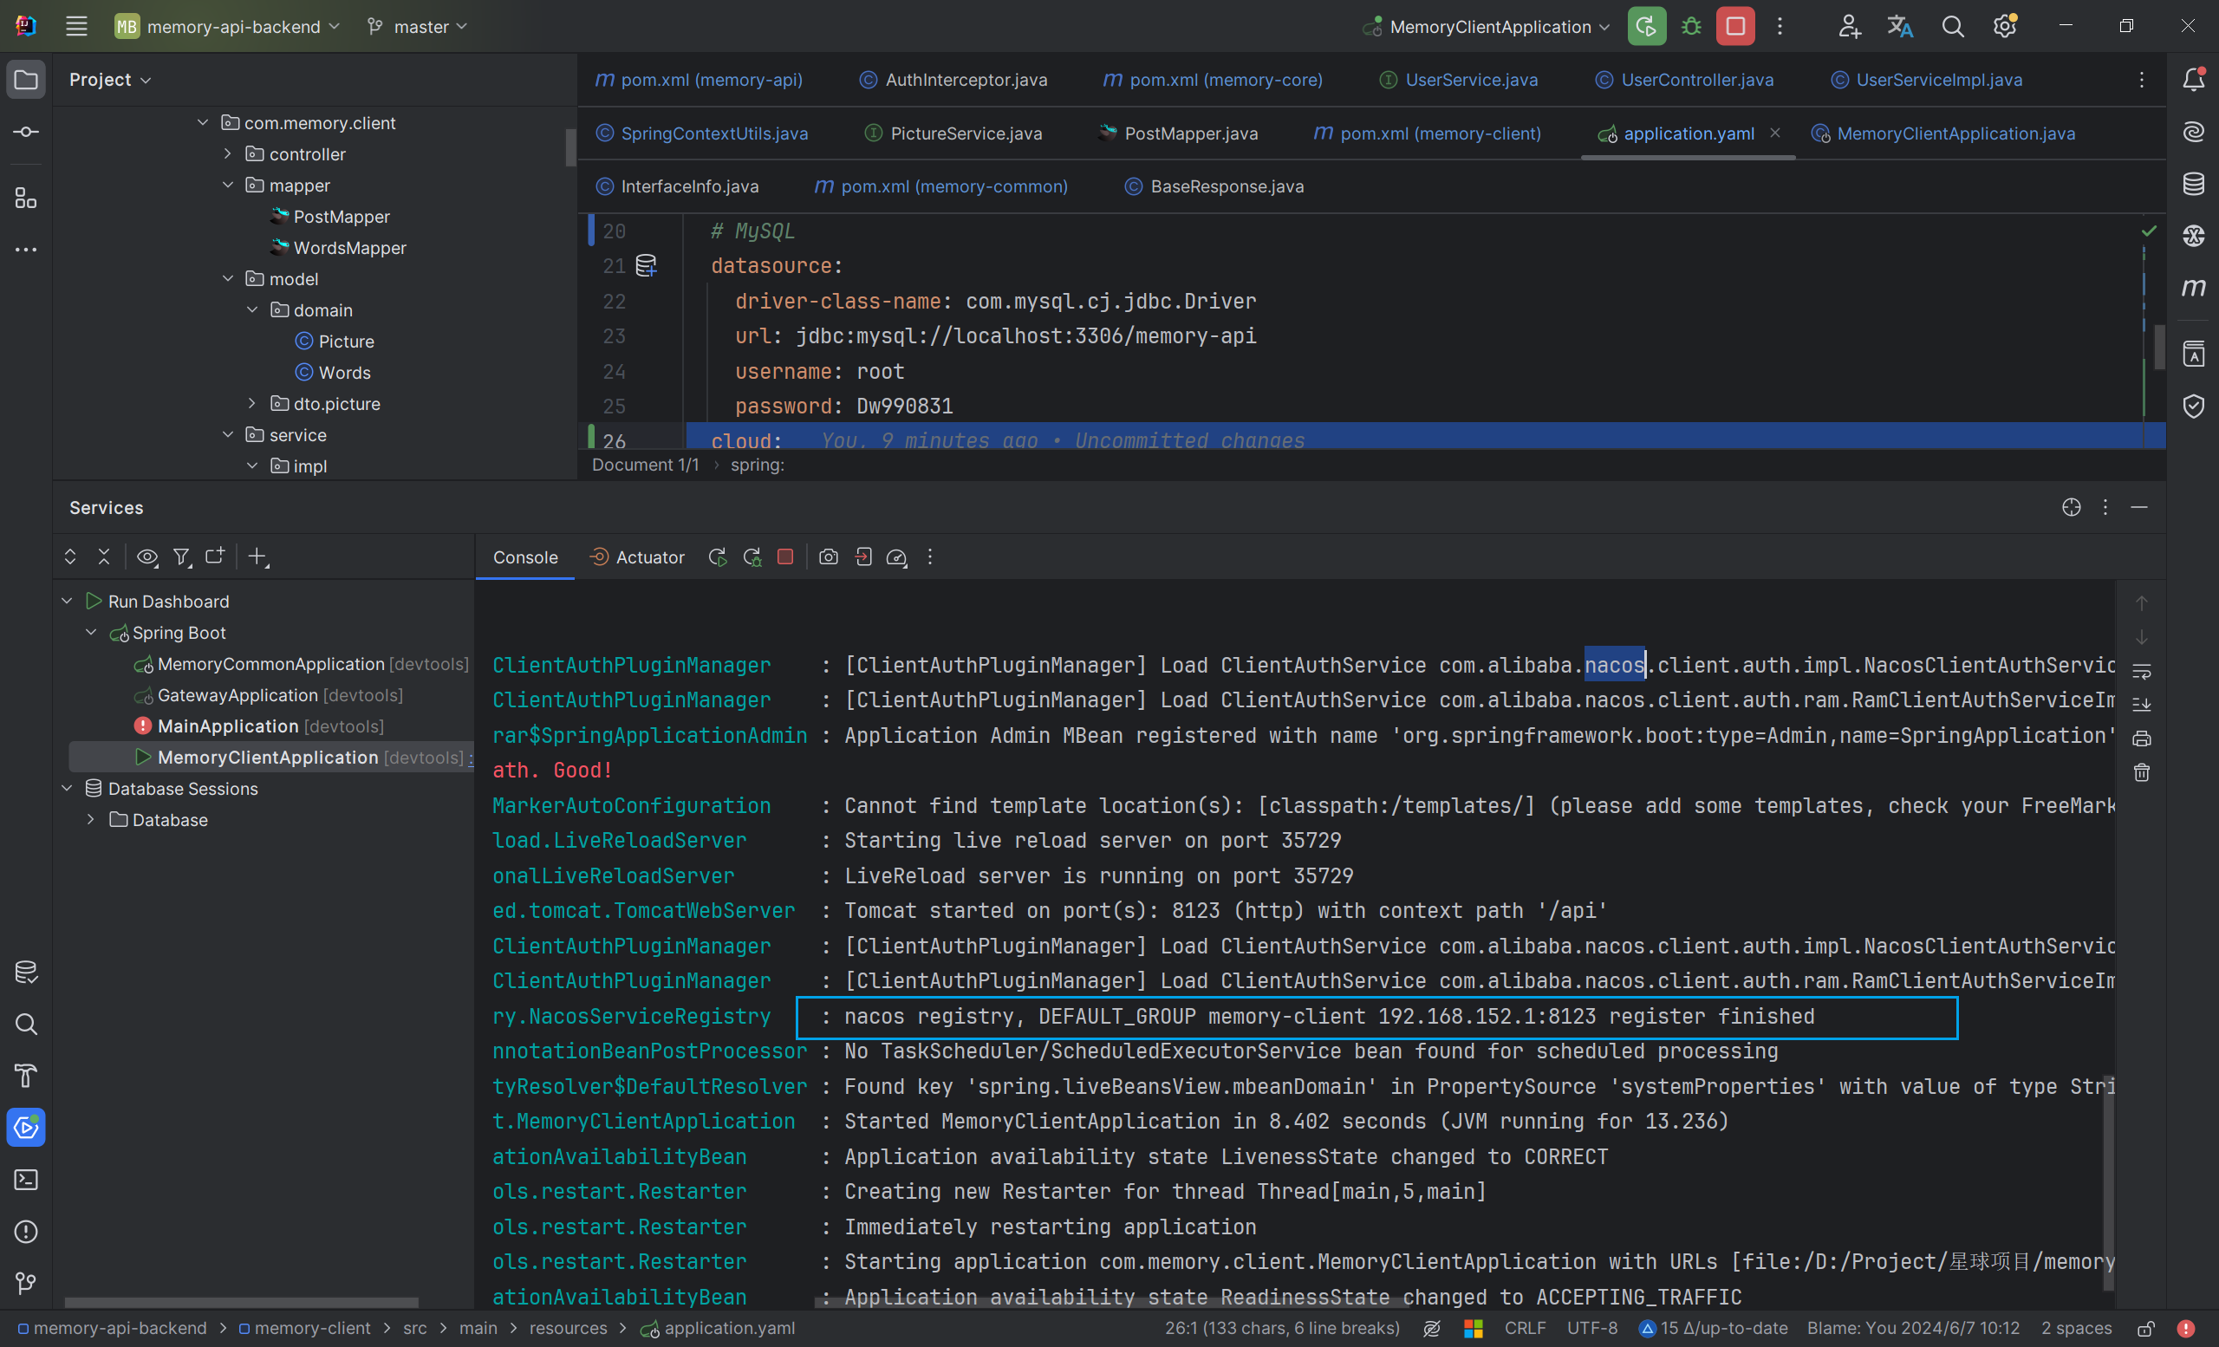Switch to the AuthInterceptor.java tab

click(953, 79)
